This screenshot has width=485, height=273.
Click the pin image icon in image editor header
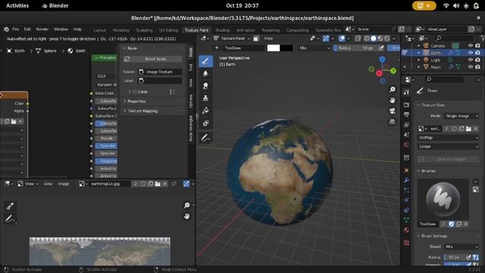coord(174,184)
